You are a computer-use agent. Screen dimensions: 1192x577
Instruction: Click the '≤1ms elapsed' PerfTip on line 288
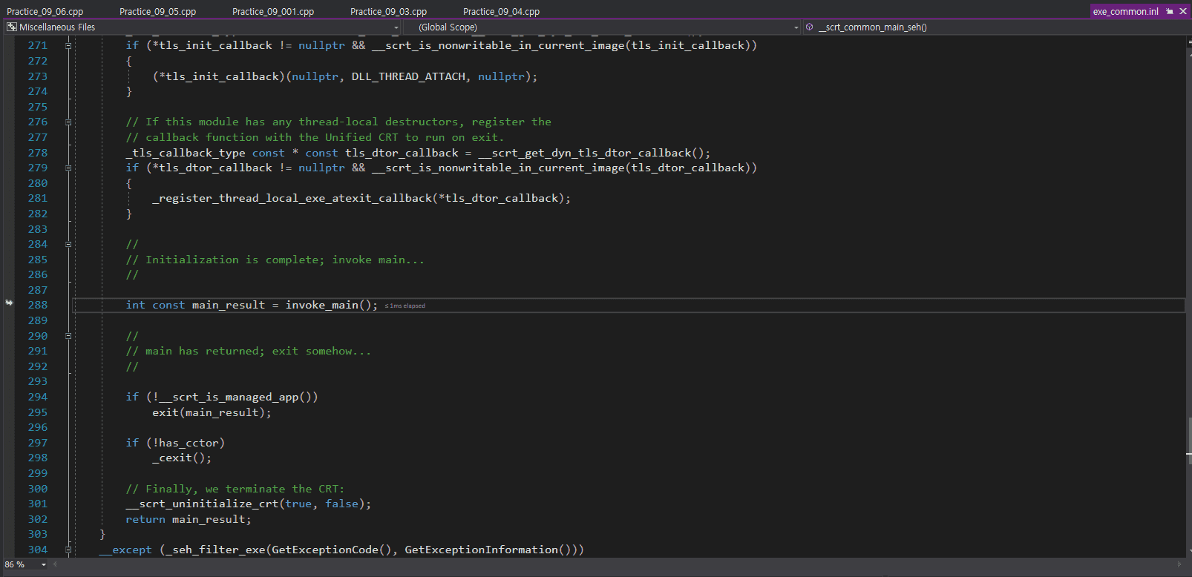click(405, 306)
